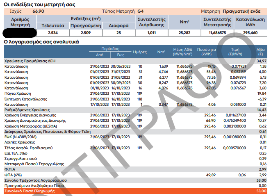Select the quantity 96,38
The width and height of the screenshot is (271, 196).
pos(211,83)
